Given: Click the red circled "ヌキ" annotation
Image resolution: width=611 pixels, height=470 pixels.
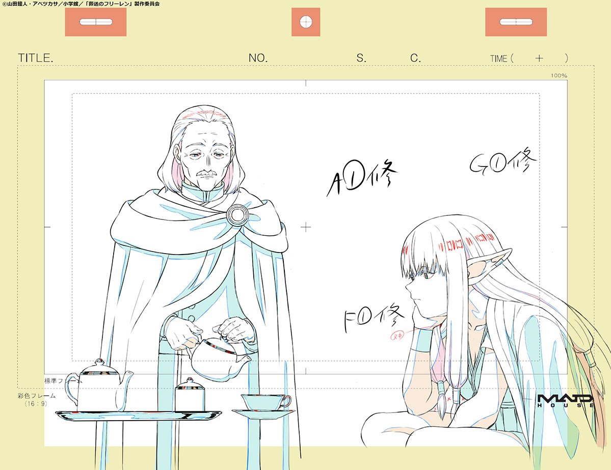Looking at the screenshot, I should [x=397, y=335].
